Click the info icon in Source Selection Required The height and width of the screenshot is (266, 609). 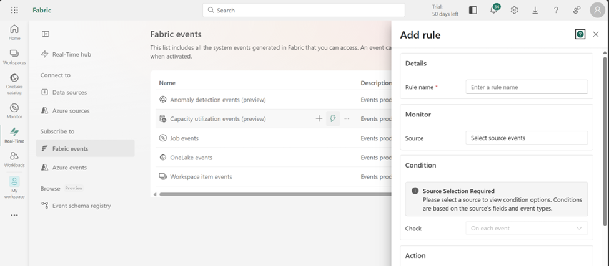[x=415, y=191]
